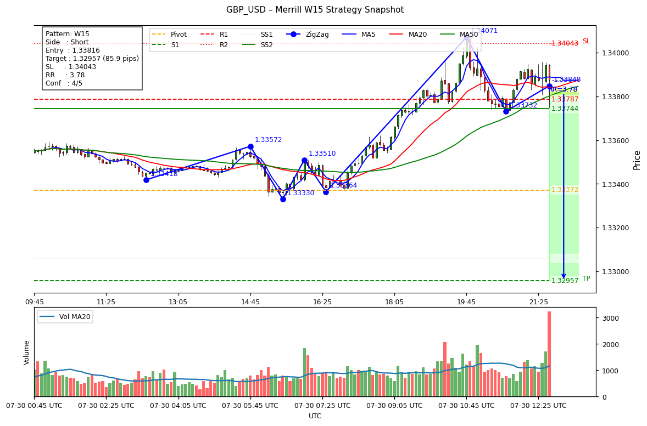
Task: Click 'Entry : 1.33816' in the info box
Action: coord(72,50)
